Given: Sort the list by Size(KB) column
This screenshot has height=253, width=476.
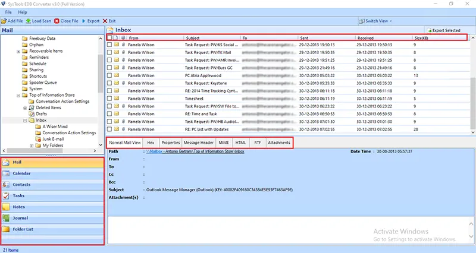Looking at the screenshot, I should [440, 38].
